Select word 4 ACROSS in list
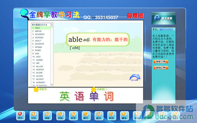The image size is (197, 123). tap(41, 37)
